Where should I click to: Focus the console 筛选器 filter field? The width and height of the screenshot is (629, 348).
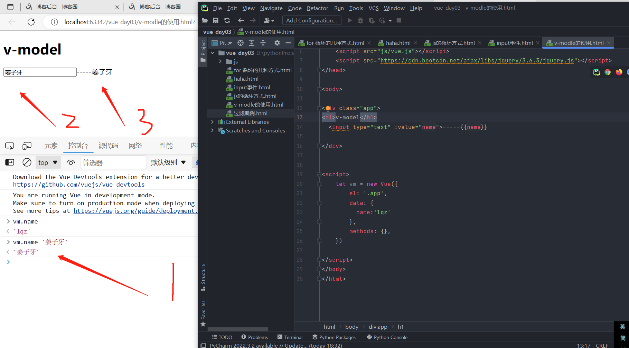pyautogui.click(x=114, y=162)
